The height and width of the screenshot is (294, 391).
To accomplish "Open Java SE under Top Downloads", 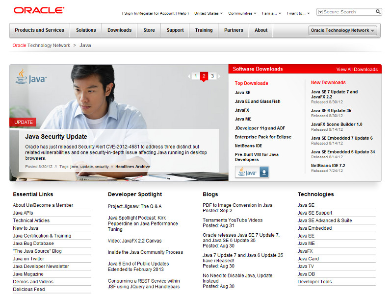I will tap(242, 93).
